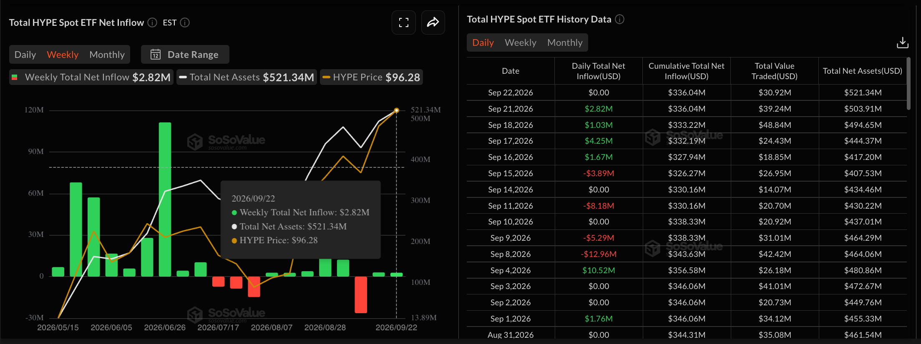The height and width of the screenshot is (344, 921).
Task: Click info icon beside ETF History Data title
Action: (x=620, y=19)
